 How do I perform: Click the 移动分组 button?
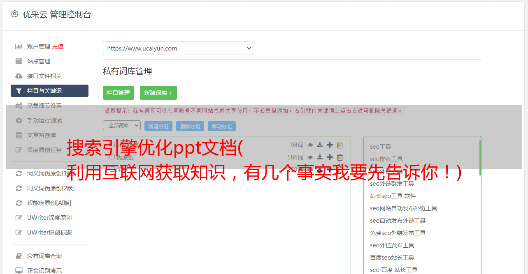pyautogui.click(x=222, y=126)
